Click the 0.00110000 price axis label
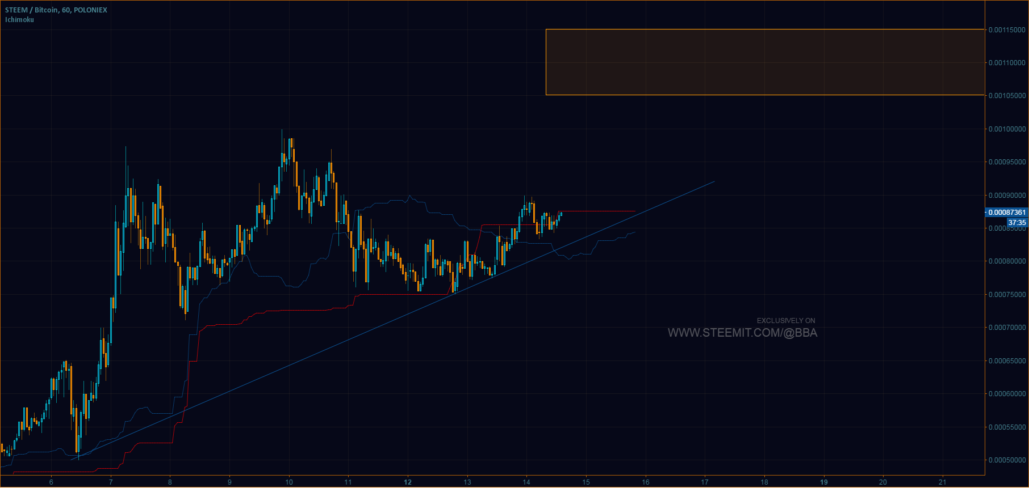The height and width of the screenshot is (488, 1029). pyautogui.click(x=1007, y=63)
